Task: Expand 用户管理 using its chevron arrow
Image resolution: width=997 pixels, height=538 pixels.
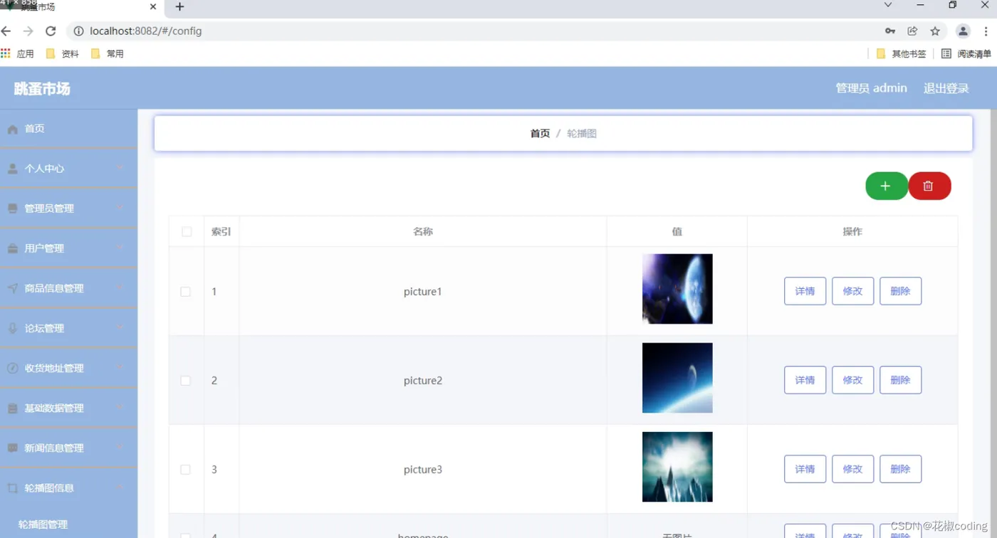Action: [120, 248]
